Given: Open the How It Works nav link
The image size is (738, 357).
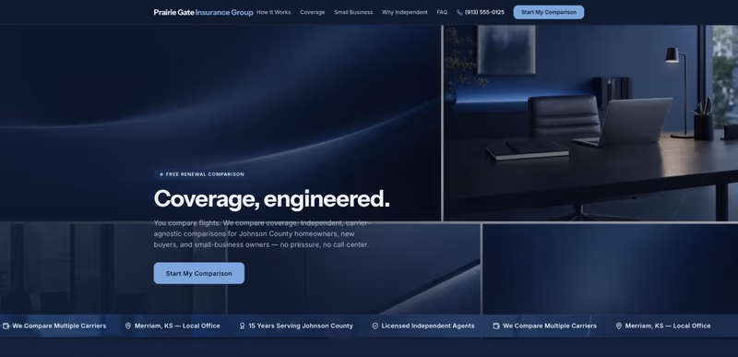Looking at the screenshot, I should [x=273, y=12].
